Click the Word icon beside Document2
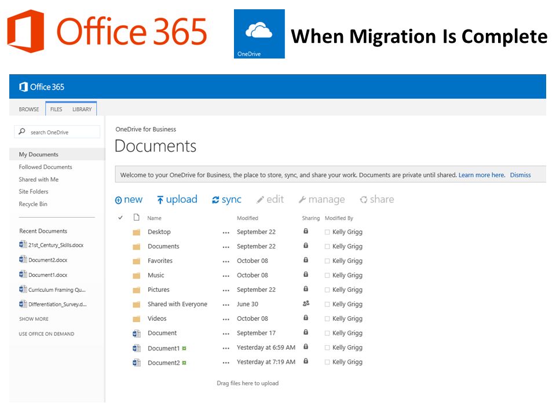556x417 pixels. tap(137, 363)
